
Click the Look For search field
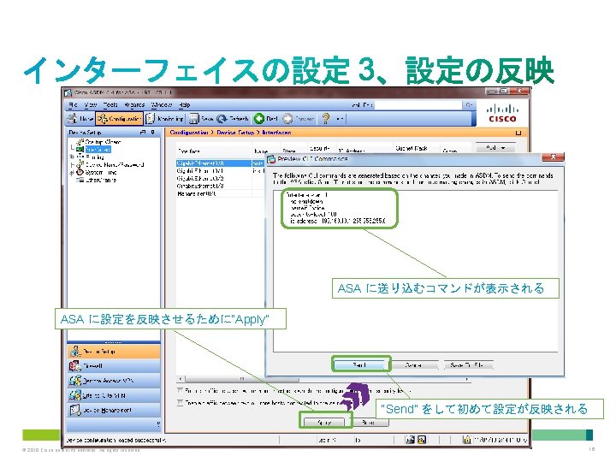[418, 105]
